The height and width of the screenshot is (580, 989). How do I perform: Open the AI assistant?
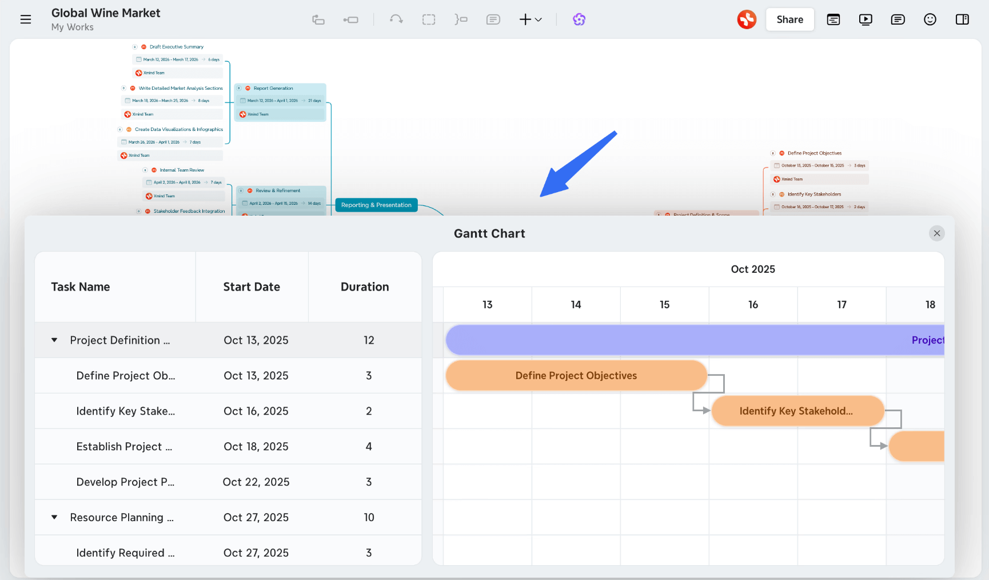click(x=579, y=19)
